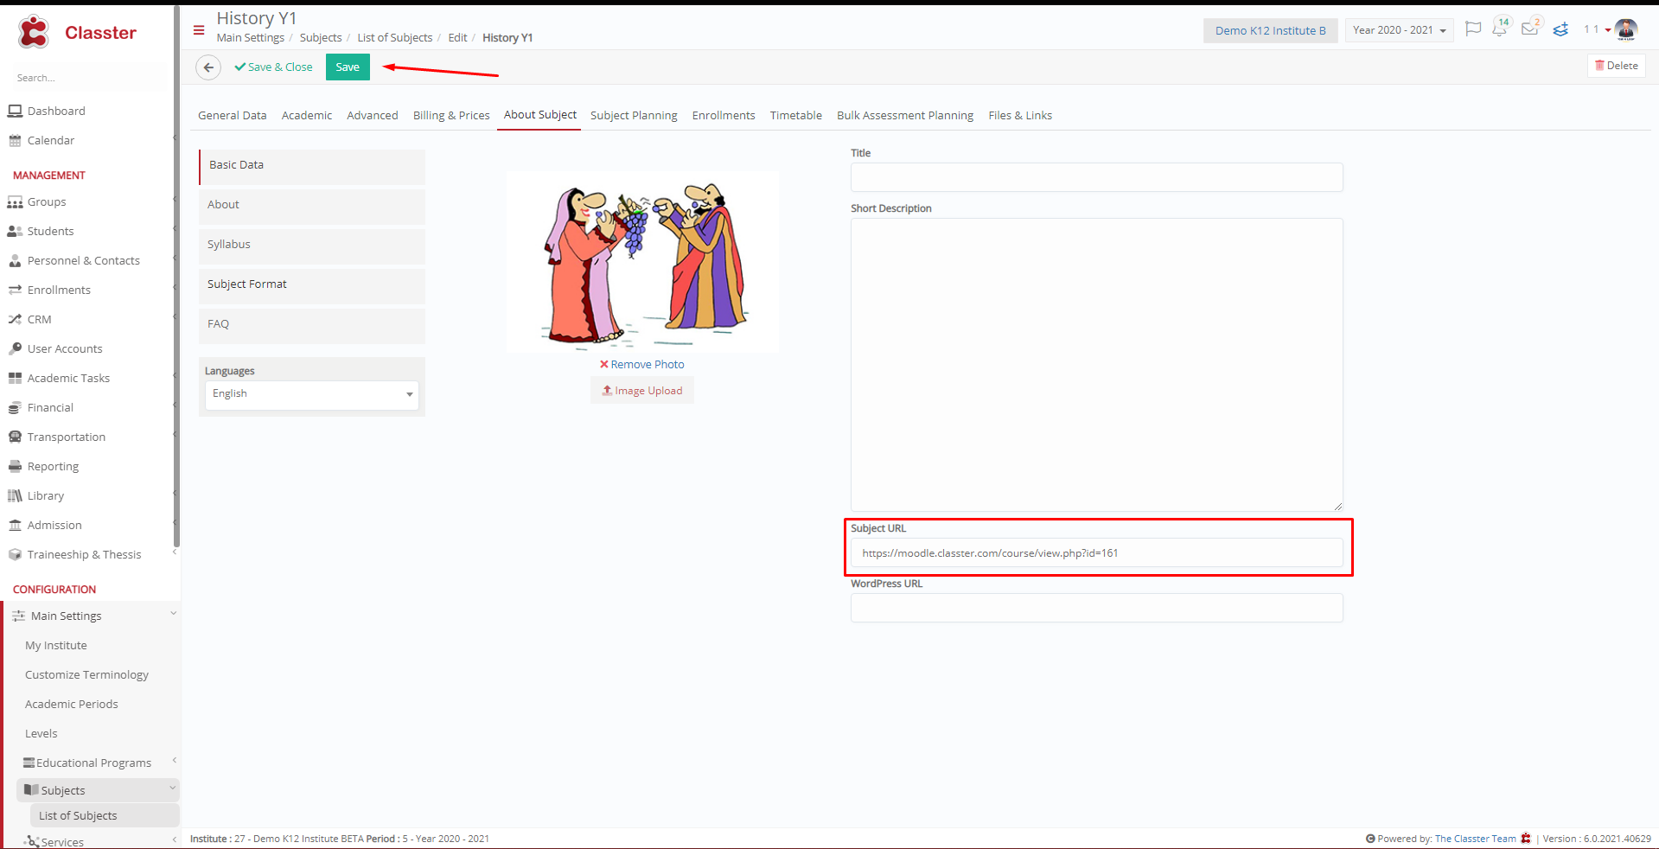Click the sidebar Search field
The width and height of the screenshot is (1659, 849).
(86, 78)
